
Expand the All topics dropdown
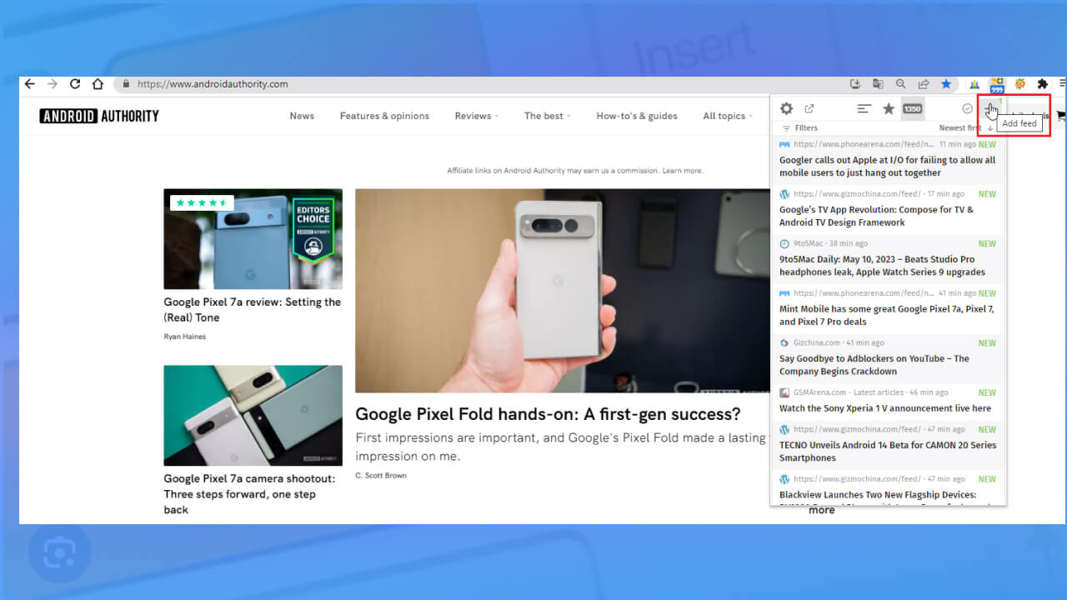pos(729,116)
